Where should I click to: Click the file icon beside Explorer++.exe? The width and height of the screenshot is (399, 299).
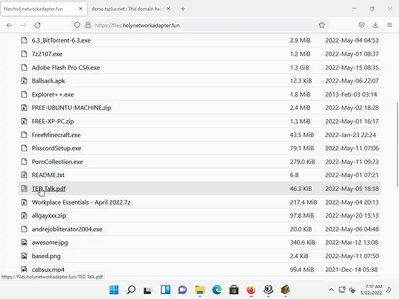[x=24, y=95]
